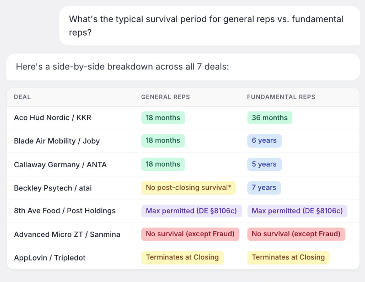This screenshot has height=282, width=365.
Task: Click the blue 6 years badge
Action: click(x=264, y=141)
